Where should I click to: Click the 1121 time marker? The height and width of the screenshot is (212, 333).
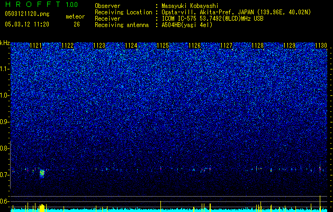(x=35, y=46)
